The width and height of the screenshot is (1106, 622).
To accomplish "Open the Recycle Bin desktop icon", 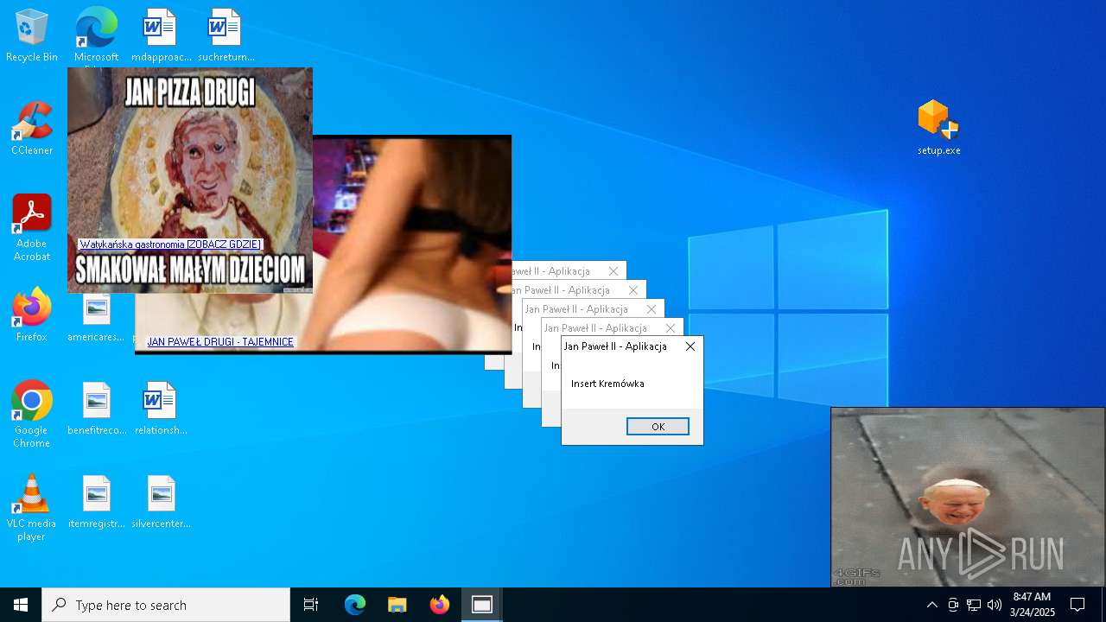I will coord(32,35).
